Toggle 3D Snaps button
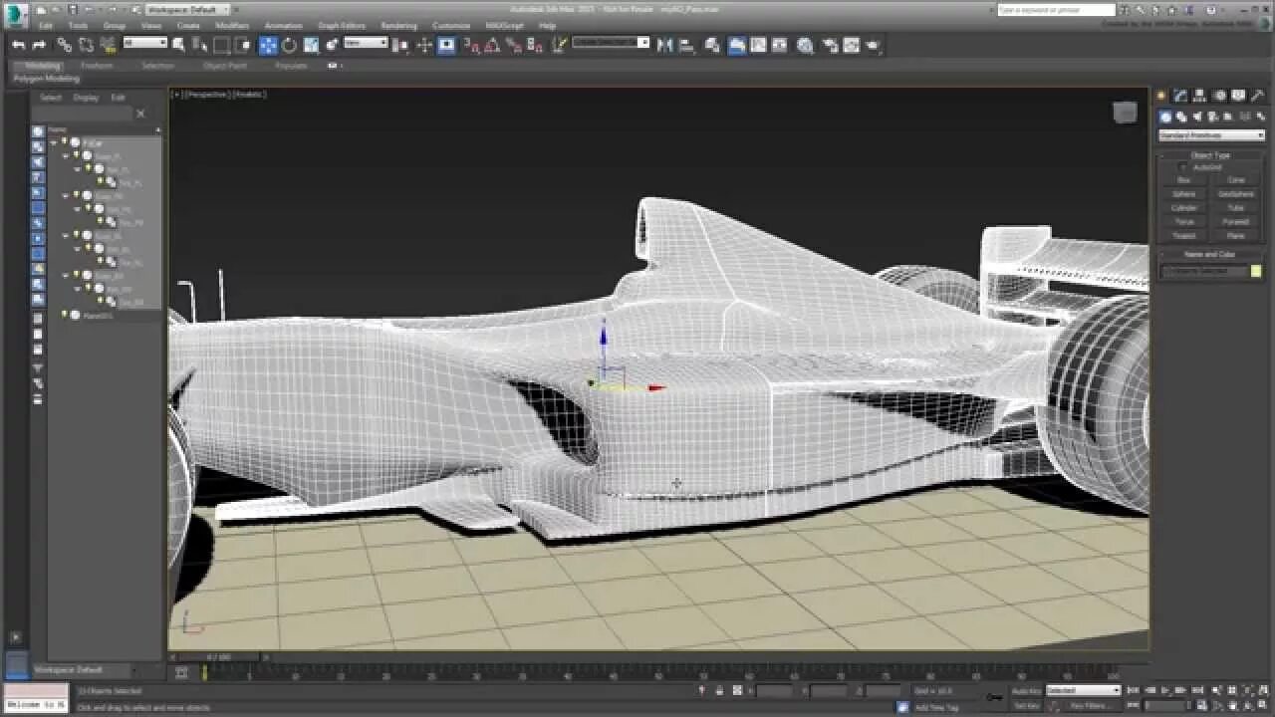1275x717 pixels. coord(472,45)
